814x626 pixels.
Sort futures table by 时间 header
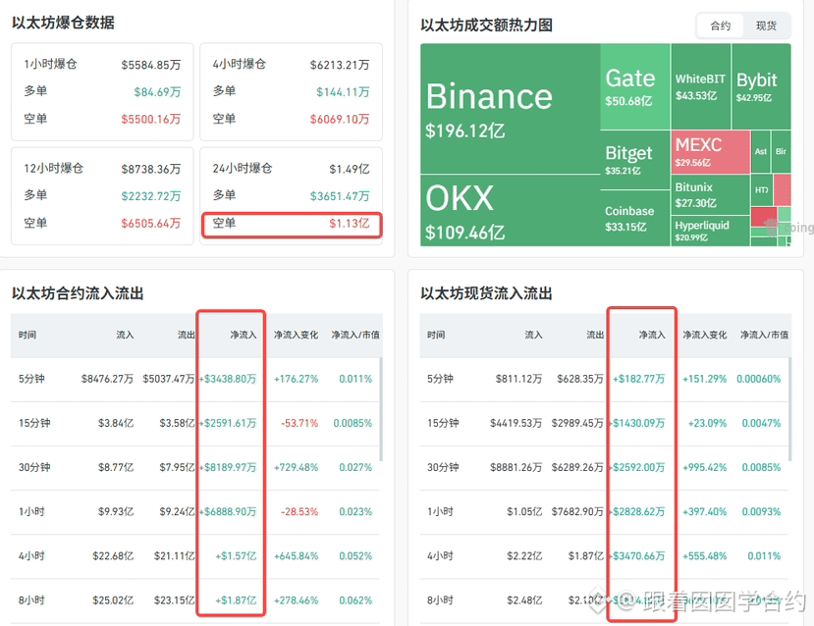click(x=27, y=335)
